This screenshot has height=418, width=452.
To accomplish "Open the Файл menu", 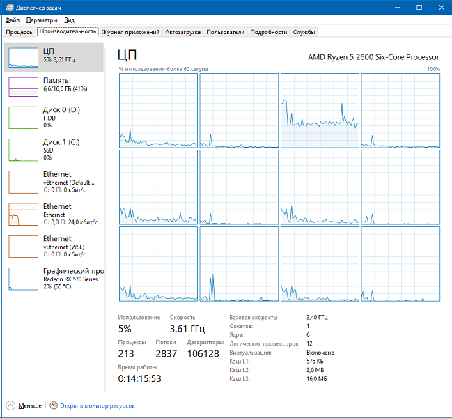I will [x=13, y=20].
